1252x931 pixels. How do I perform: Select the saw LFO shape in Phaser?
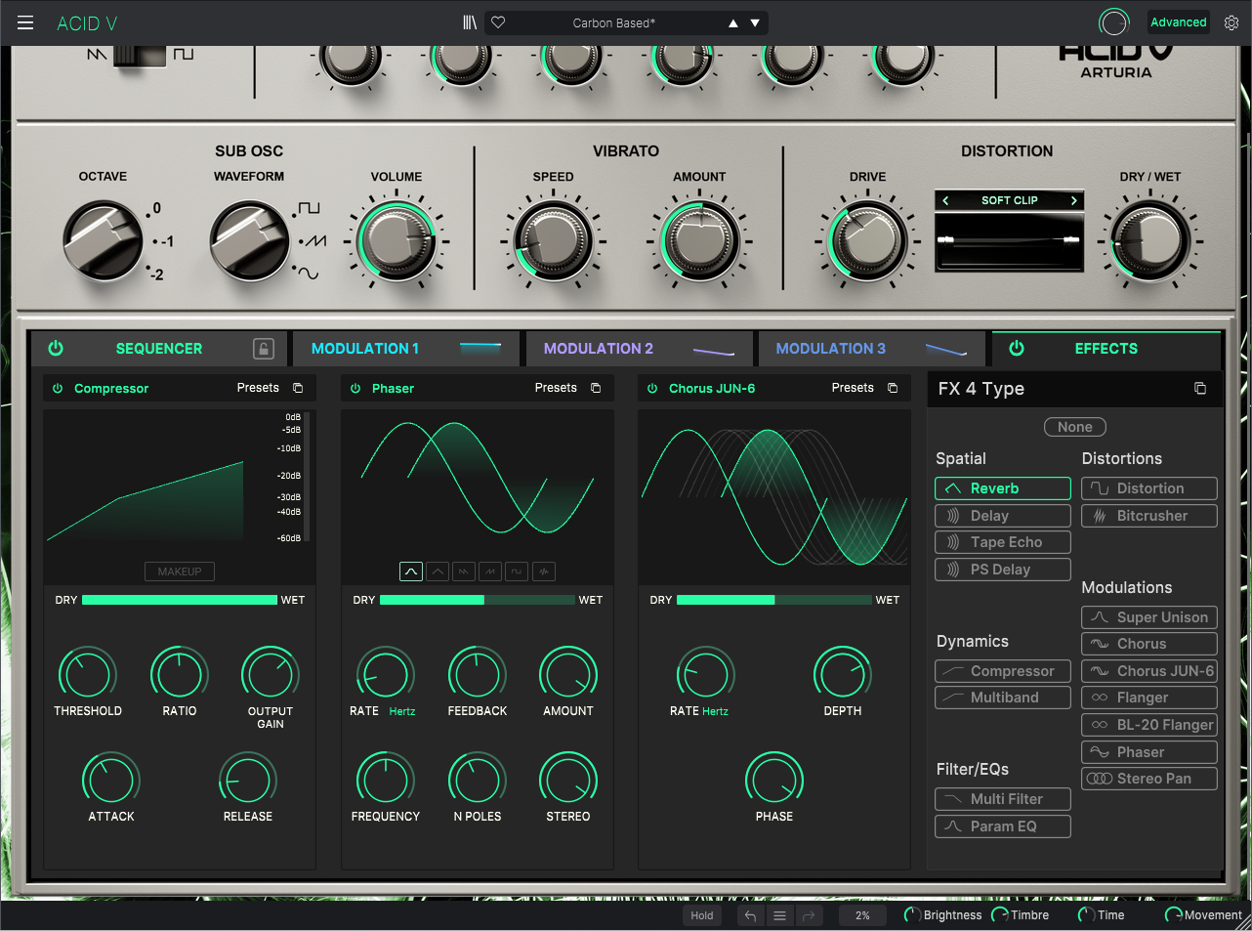pos(464,571)
